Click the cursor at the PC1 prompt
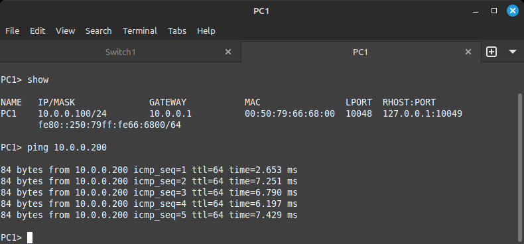 click(30, 237)
